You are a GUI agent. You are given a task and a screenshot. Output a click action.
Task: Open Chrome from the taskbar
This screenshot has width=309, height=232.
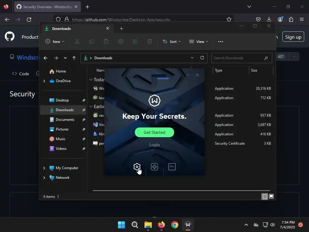click(175, 225)
